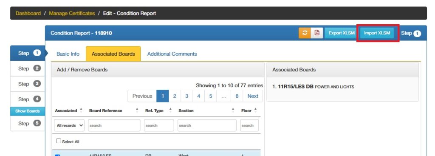
Task: Sort by the Associated column
Action: [69, 111]
